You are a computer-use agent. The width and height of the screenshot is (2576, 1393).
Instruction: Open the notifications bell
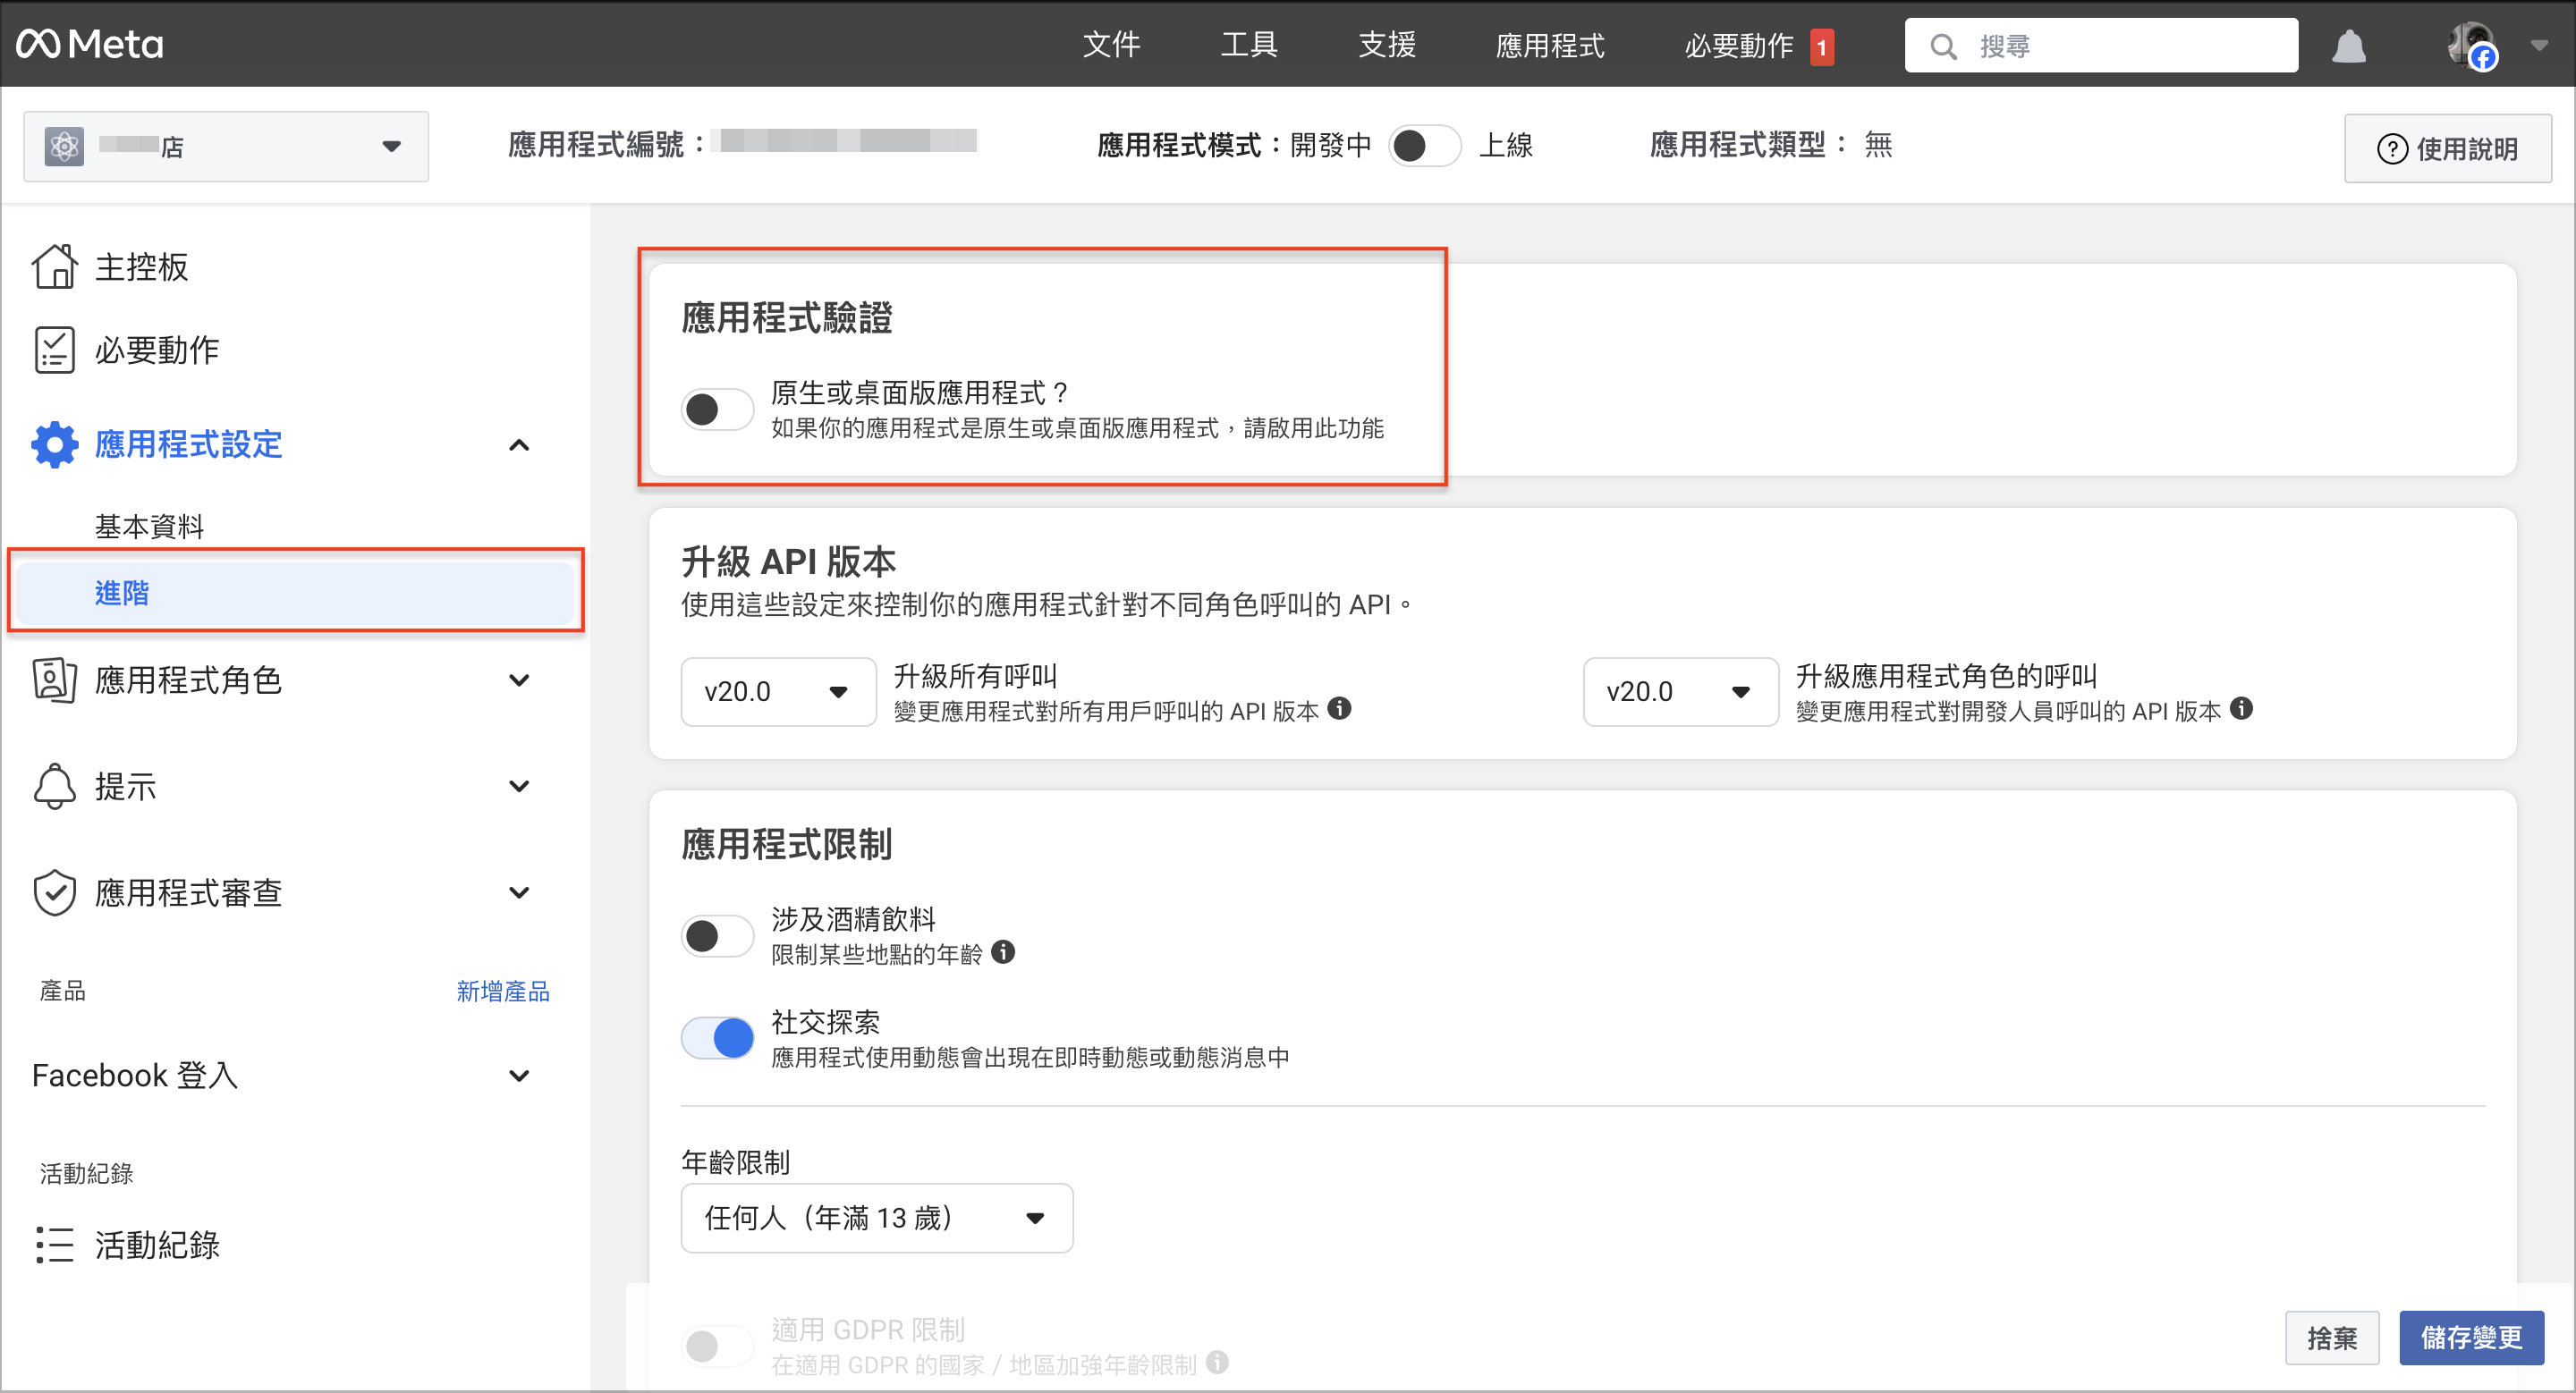(x=2348, y=46)
